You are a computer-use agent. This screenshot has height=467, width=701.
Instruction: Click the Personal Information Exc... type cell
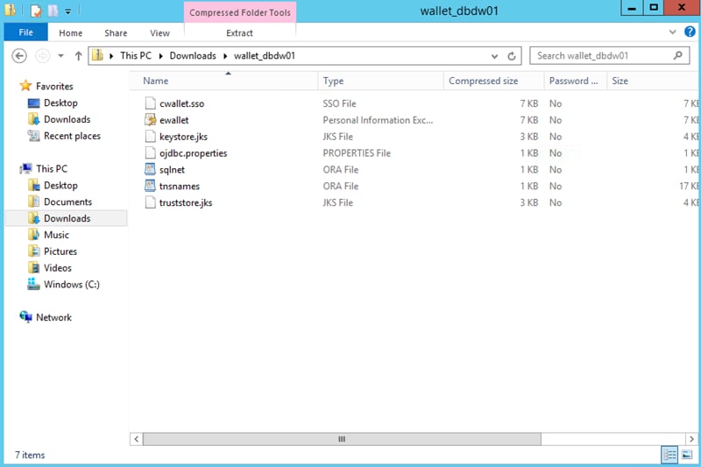[378, 120]
